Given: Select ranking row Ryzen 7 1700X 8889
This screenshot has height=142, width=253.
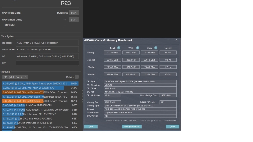Looking at the screenshot, I should point(40,110).
